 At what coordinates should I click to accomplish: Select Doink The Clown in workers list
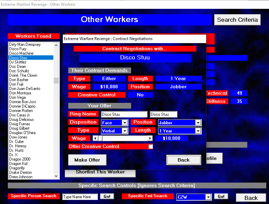(23, 75)
